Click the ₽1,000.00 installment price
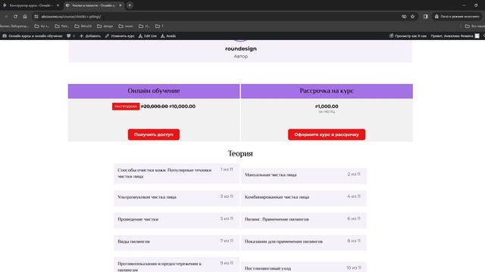 tap(327, 107)
